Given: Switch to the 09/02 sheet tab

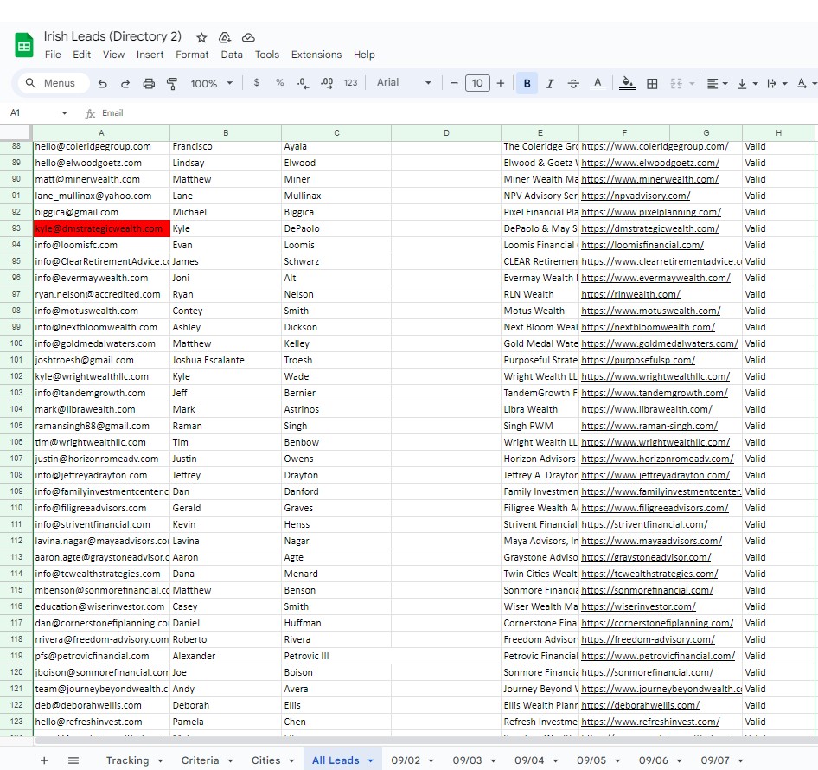Looking at the screenshot, I should [x=406, y=760].
